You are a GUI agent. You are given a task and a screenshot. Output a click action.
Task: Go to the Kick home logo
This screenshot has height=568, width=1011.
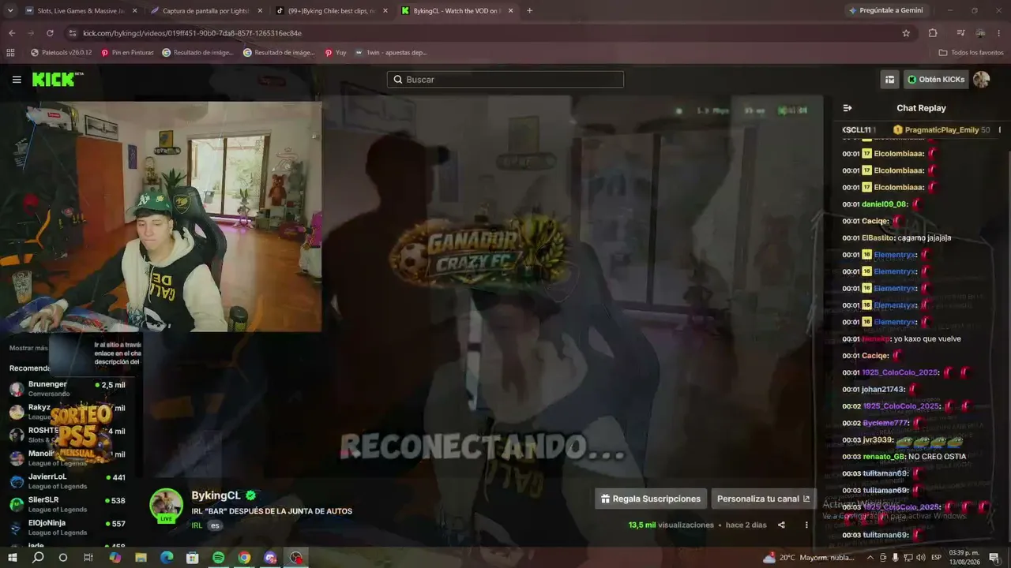pyautogui.click(x=57, y=79)
